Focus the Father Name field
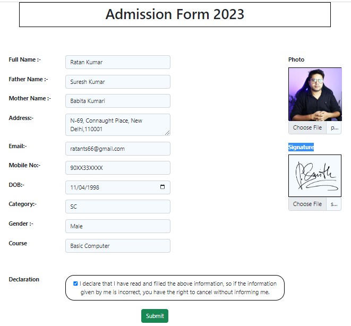The width and height of the screenshot is (351, 326). [117, 82]
